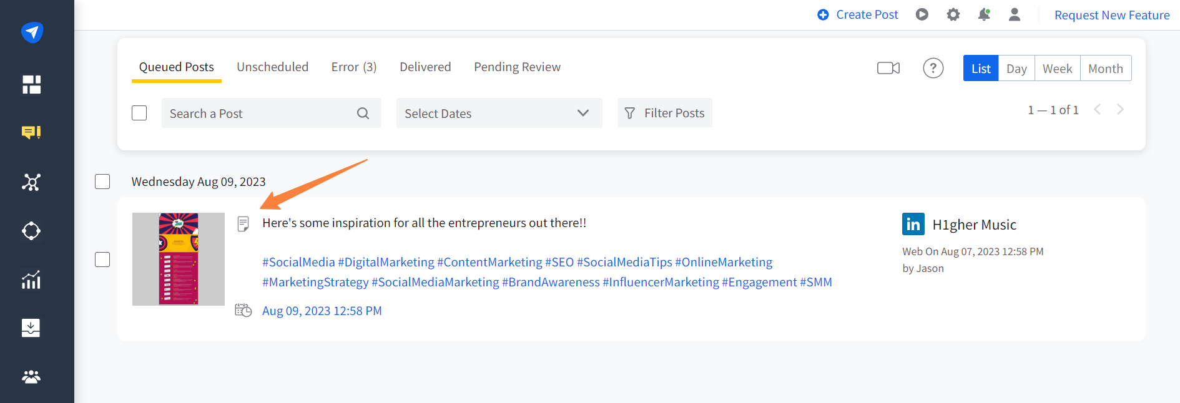Open the Error (3) tab
Image resolution: width=1180 pixels, height=403 pixels.
(x=353, y=67)
